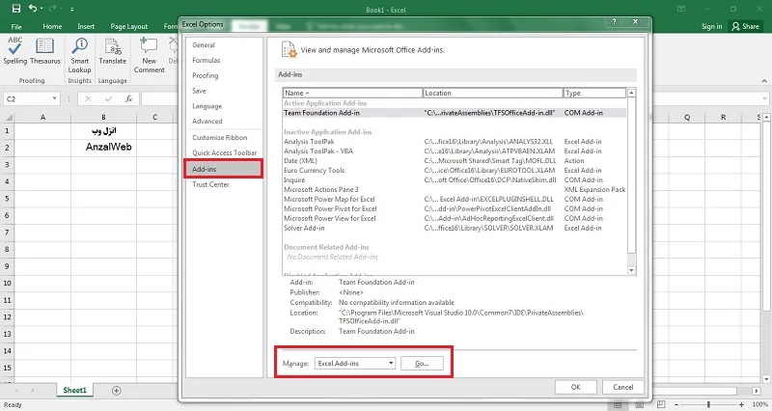Select Analysis ToolPak - VBA row
The image size is (772, 411).
coord(455,151)
